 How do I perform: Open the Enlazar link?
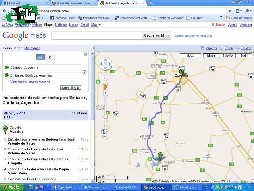tap(246, 48)
